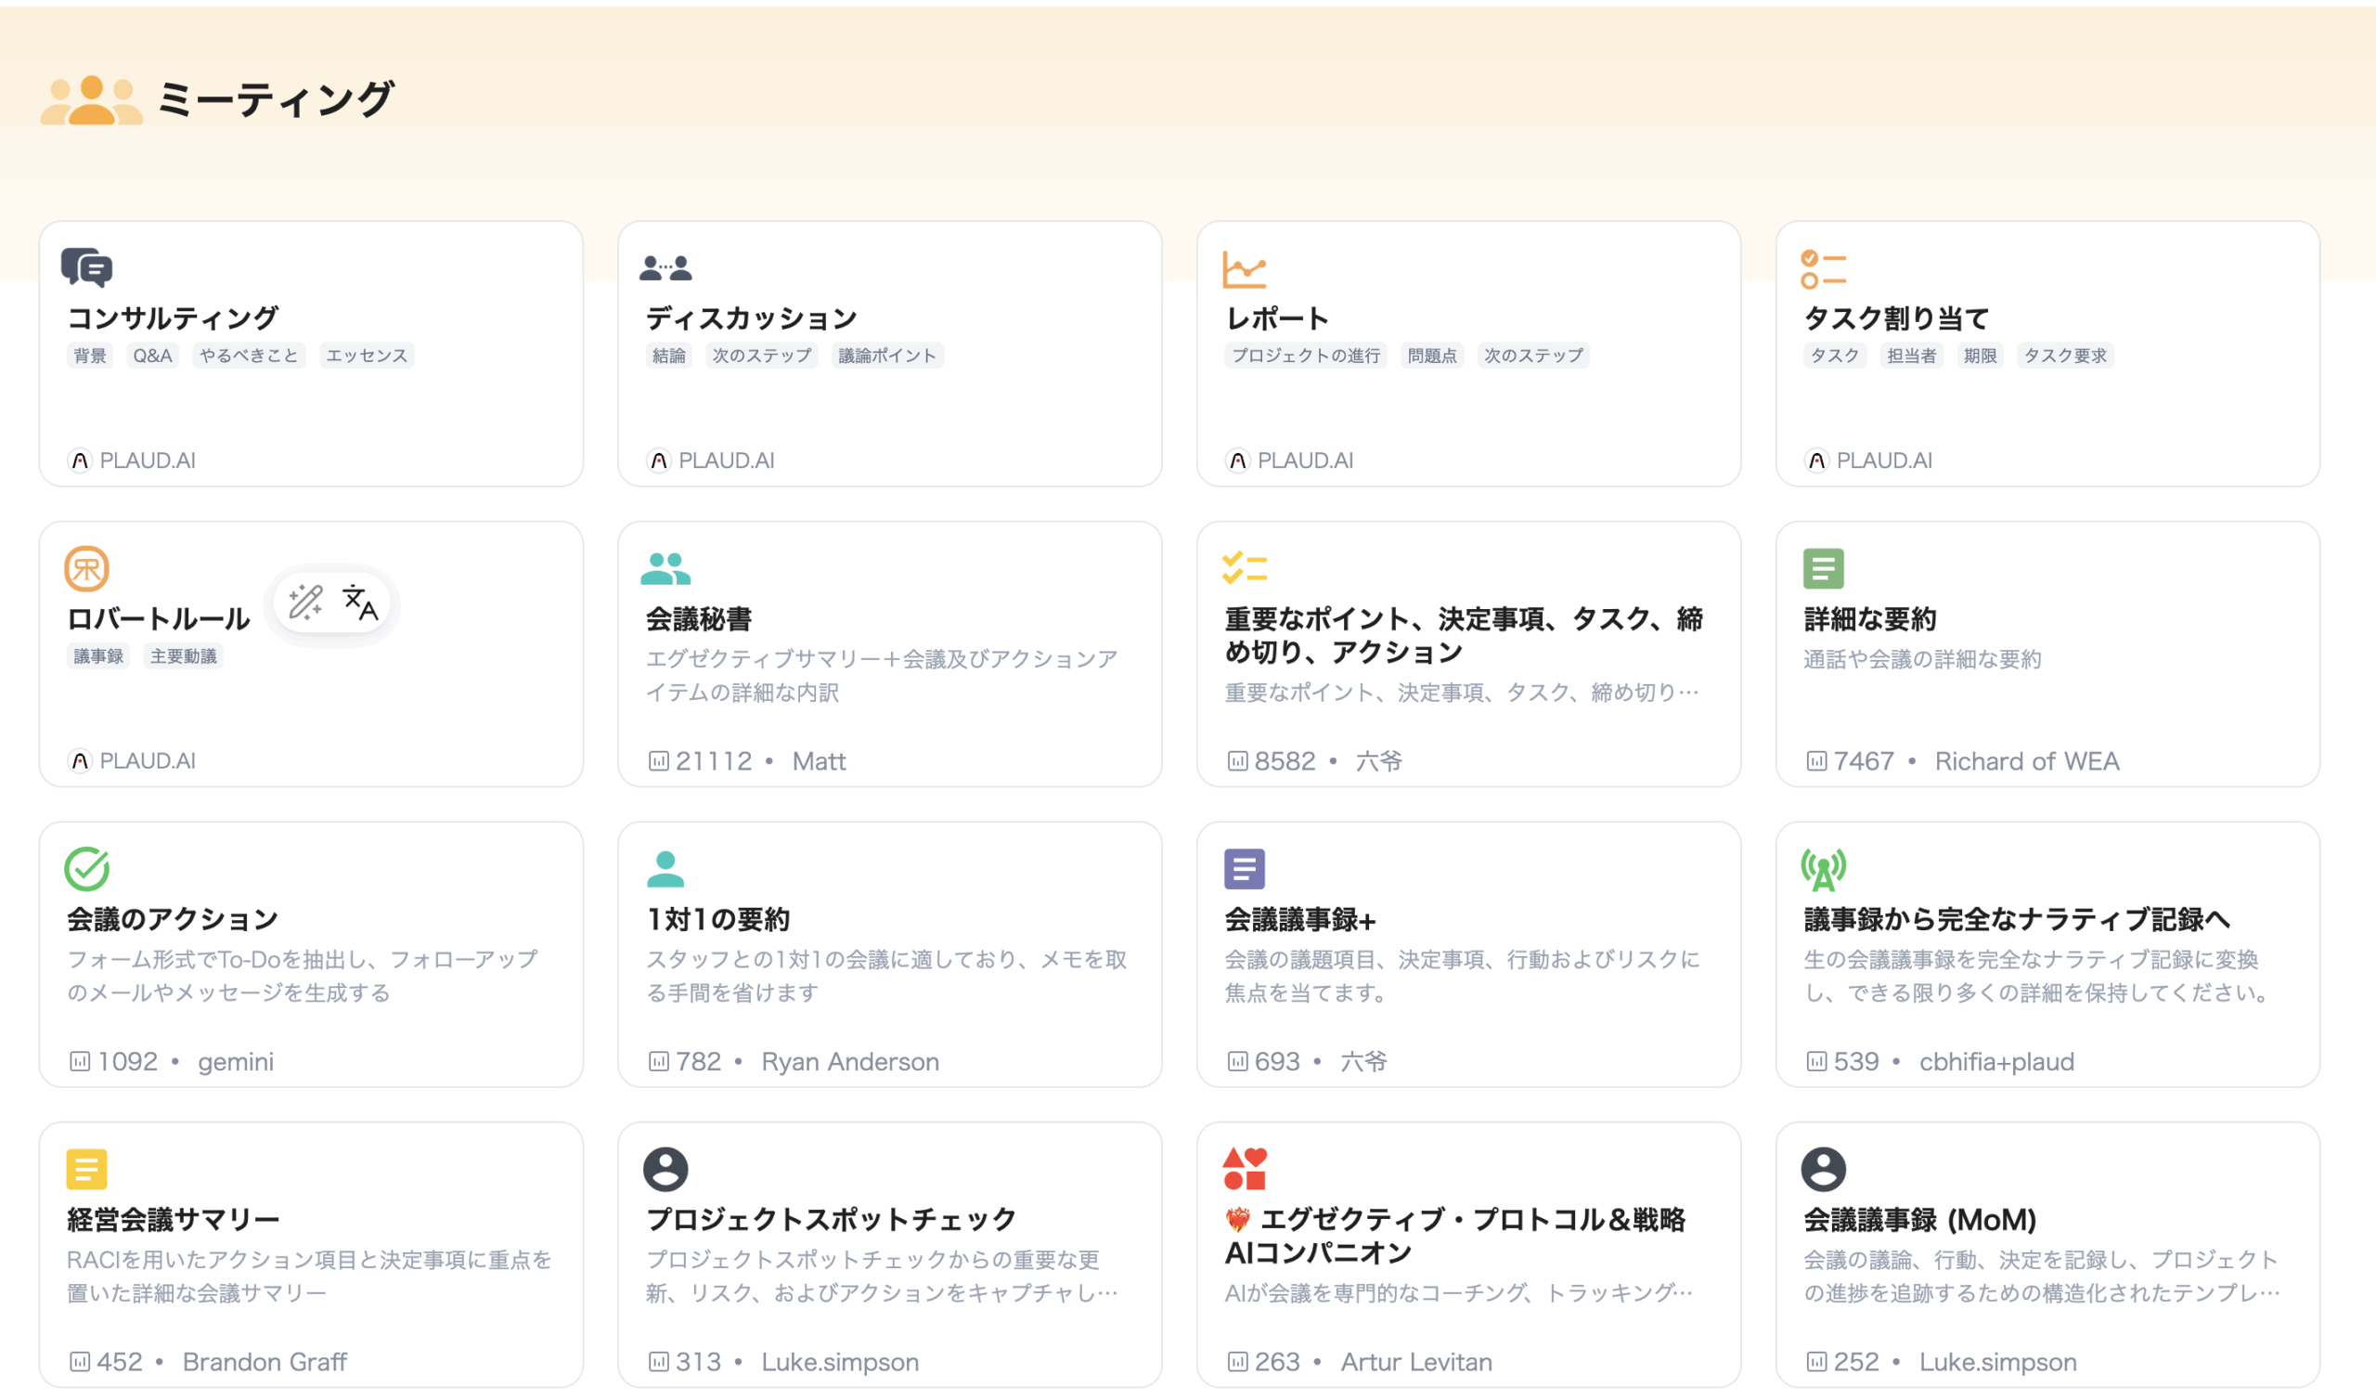Screen dimensions: 2376x1400
Task: Click the 会議のアクション green check circle icon
Action: [x=86, y=869]
